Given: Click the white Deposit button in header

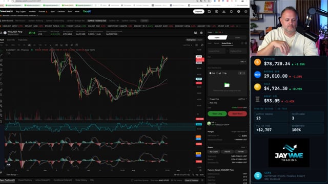Looking at the screenshot, I should (x=198, y=12).
